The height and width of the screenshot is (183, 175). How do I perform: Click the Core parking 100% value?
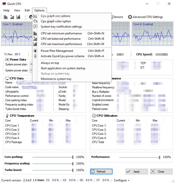click(80, 157)
